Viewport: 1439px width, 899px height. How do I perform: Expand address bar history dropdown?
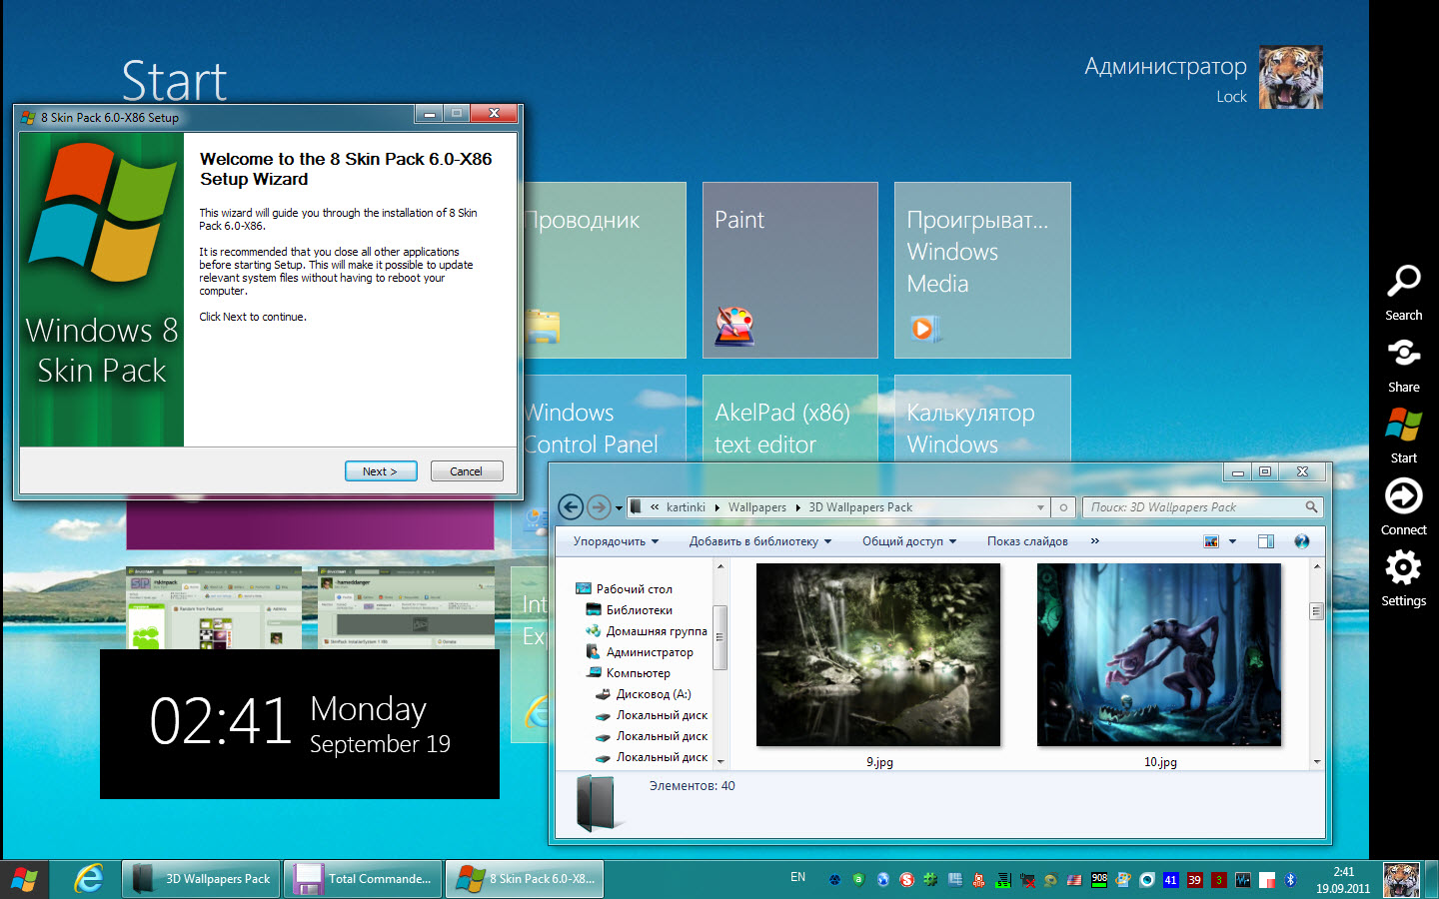(1040, 507)
